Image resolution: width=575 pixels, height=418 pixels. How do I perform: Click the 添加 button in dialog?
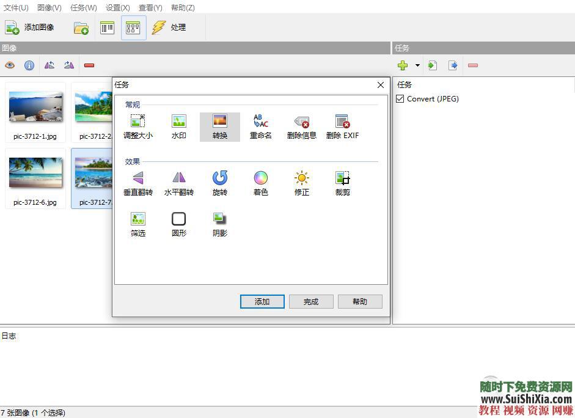tap(262, 301)
